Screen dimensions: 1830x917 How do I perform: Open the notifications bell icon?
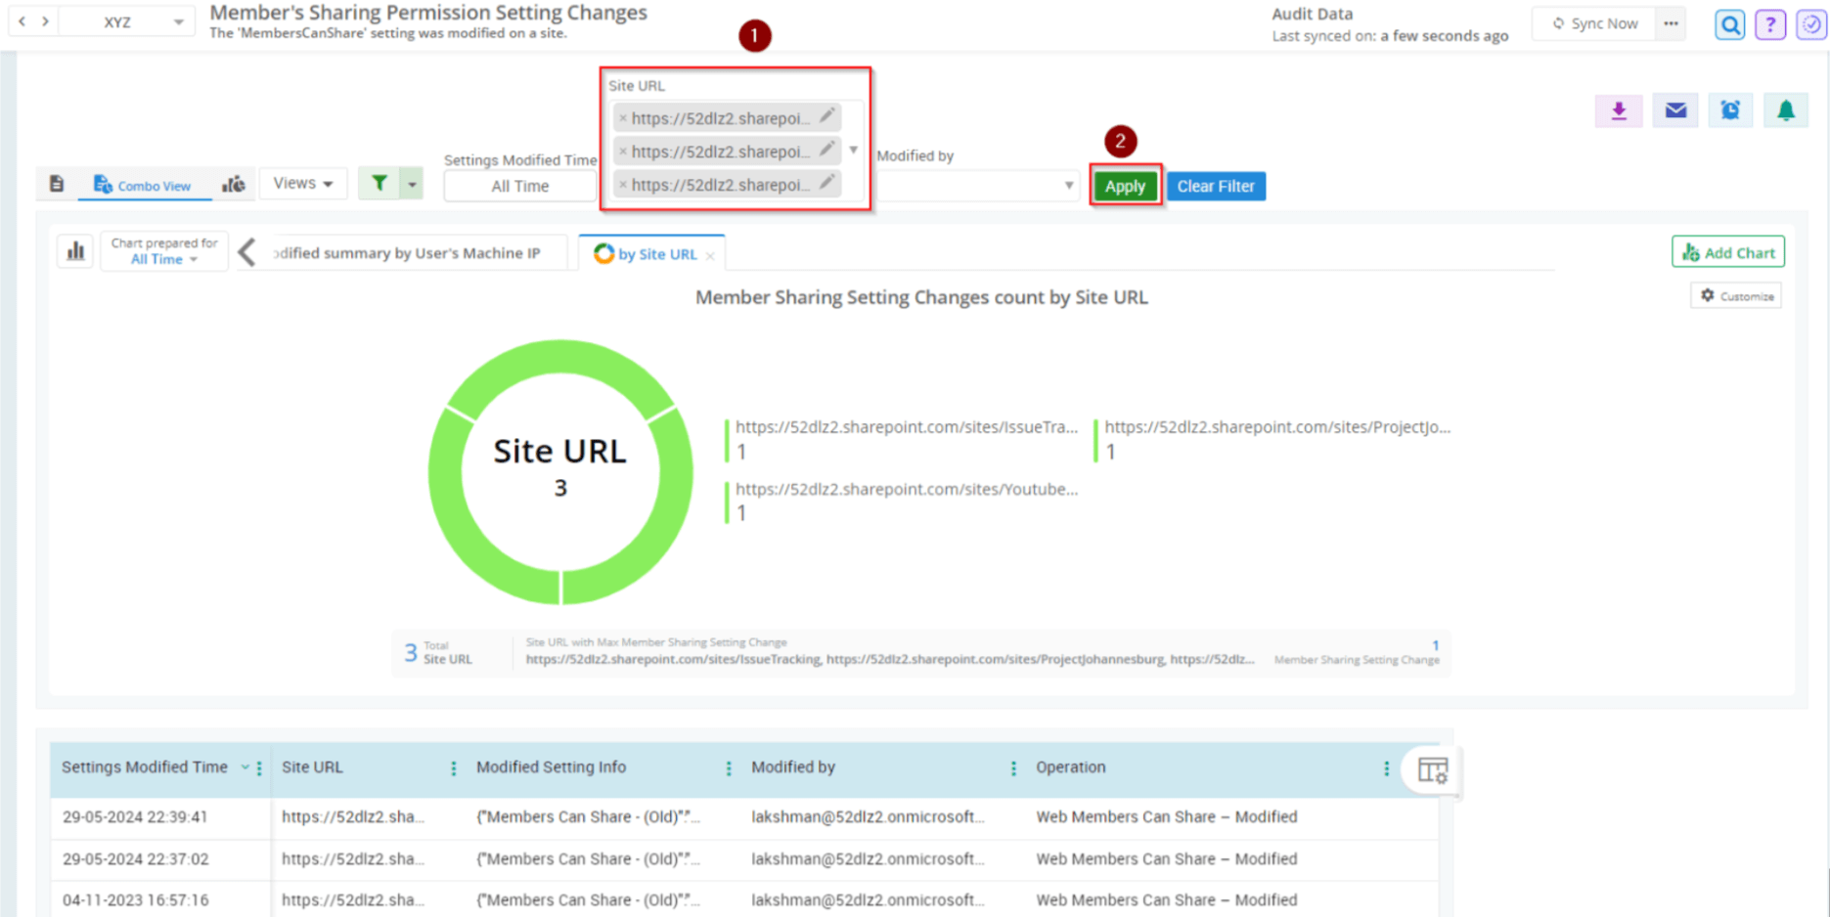pos(1786,110)
